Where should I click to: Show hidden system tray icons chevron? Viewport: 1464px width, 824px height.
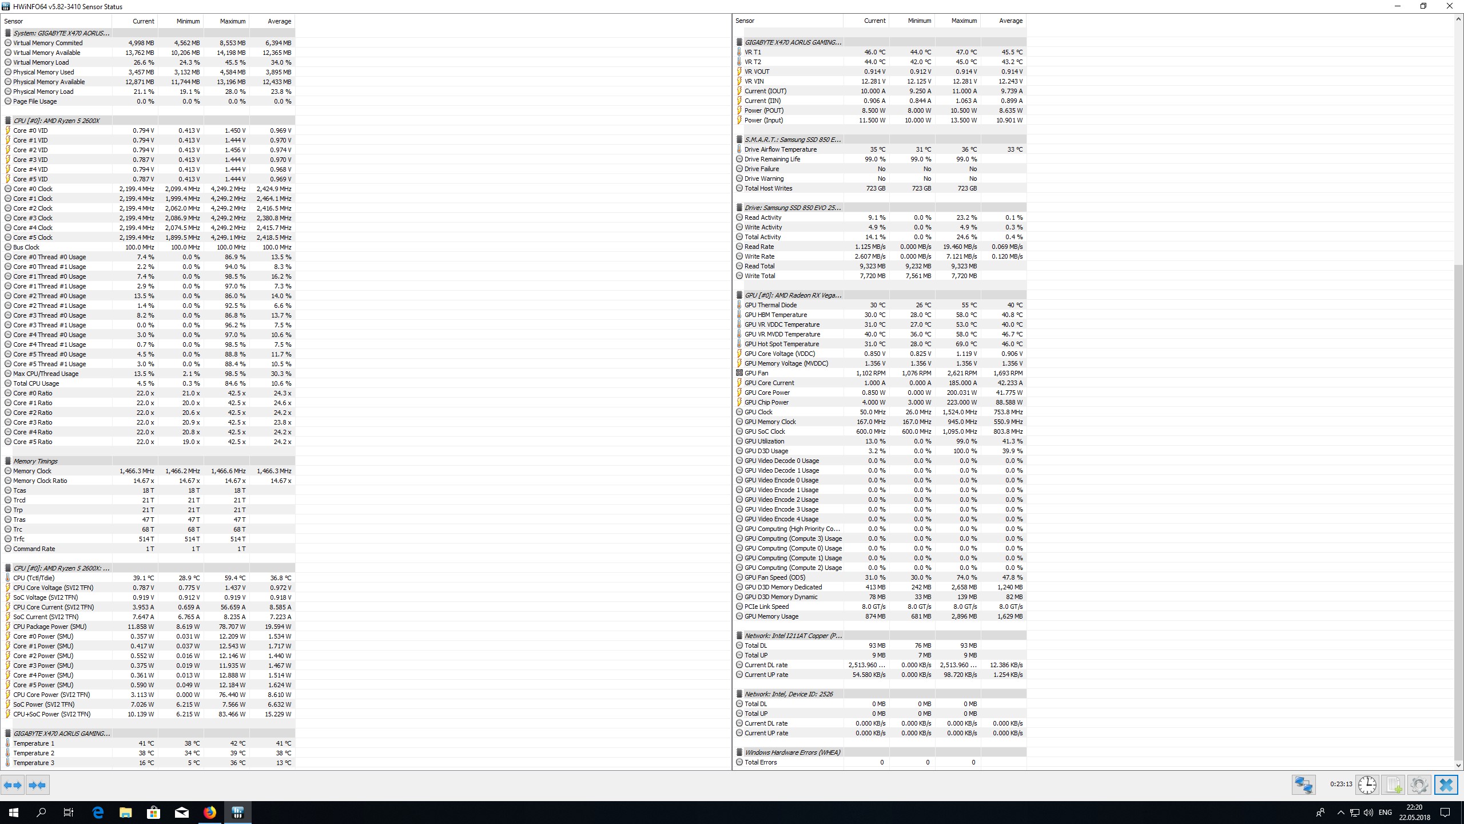click(1340, 813)
